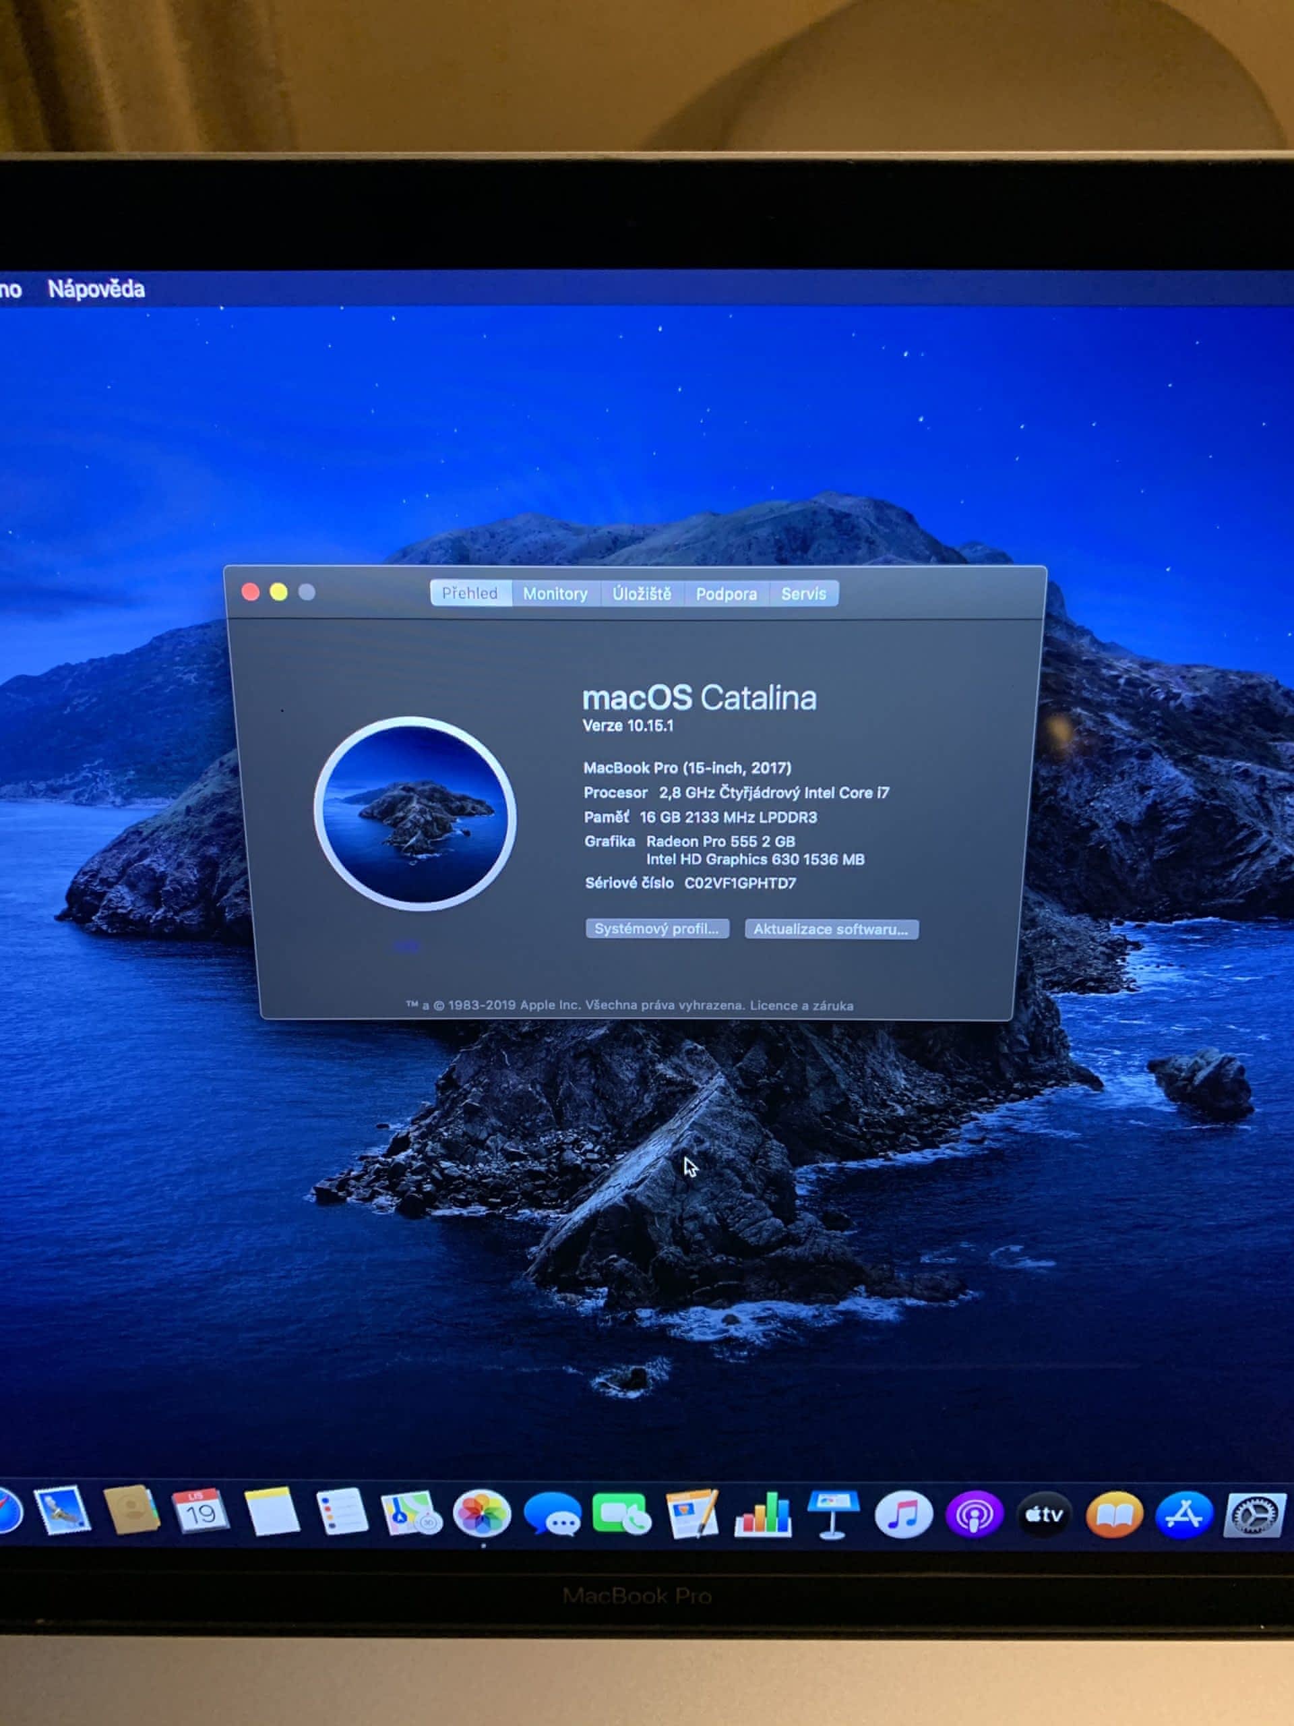Viewport: 1294px width, 1726px height.
Task: Launch Calendar showing date 19
Action: [x=200, y=1512]
